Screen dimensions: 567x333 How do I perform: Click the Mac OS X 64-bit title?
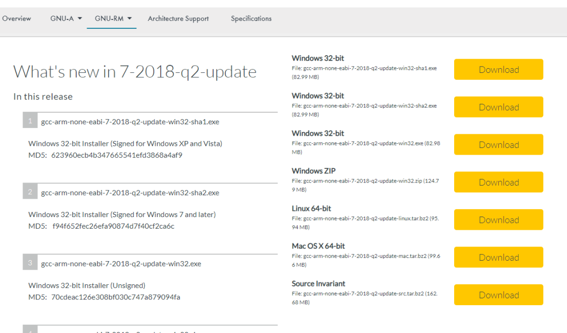[x=318, y=246]
